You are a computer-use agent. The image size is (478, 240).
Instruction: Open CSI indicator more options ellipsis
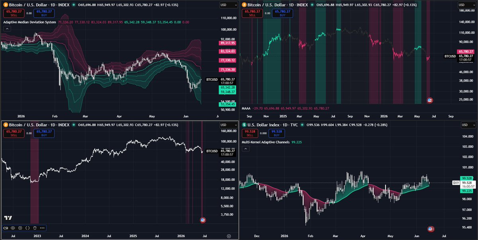click(x=42, y=228)
